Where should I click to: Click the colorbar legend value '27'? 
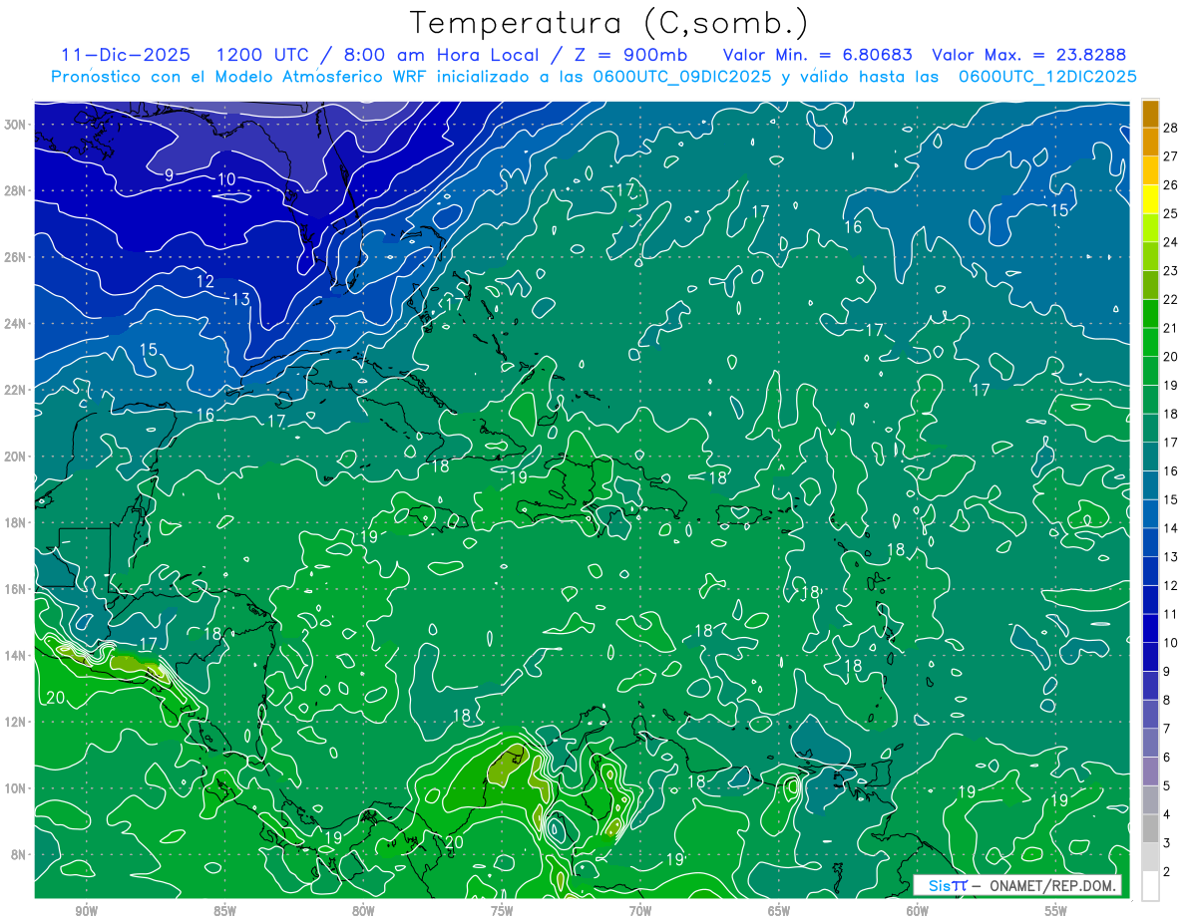coord(1170,156)
